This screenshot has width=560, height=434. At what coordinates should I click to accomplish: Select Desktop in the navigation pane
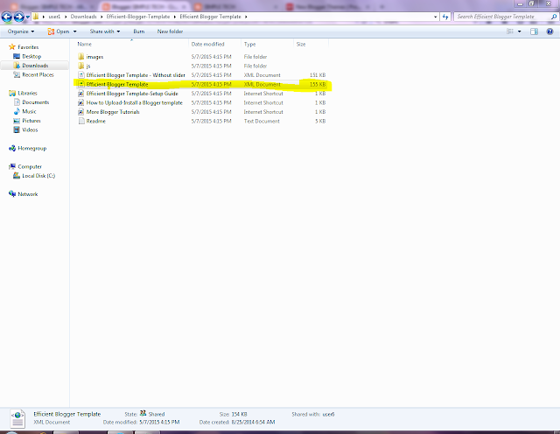(31, 57)
